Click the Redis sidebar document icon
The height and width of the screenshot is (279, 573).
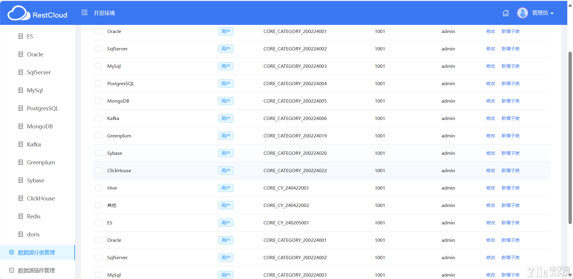point(21,216)
